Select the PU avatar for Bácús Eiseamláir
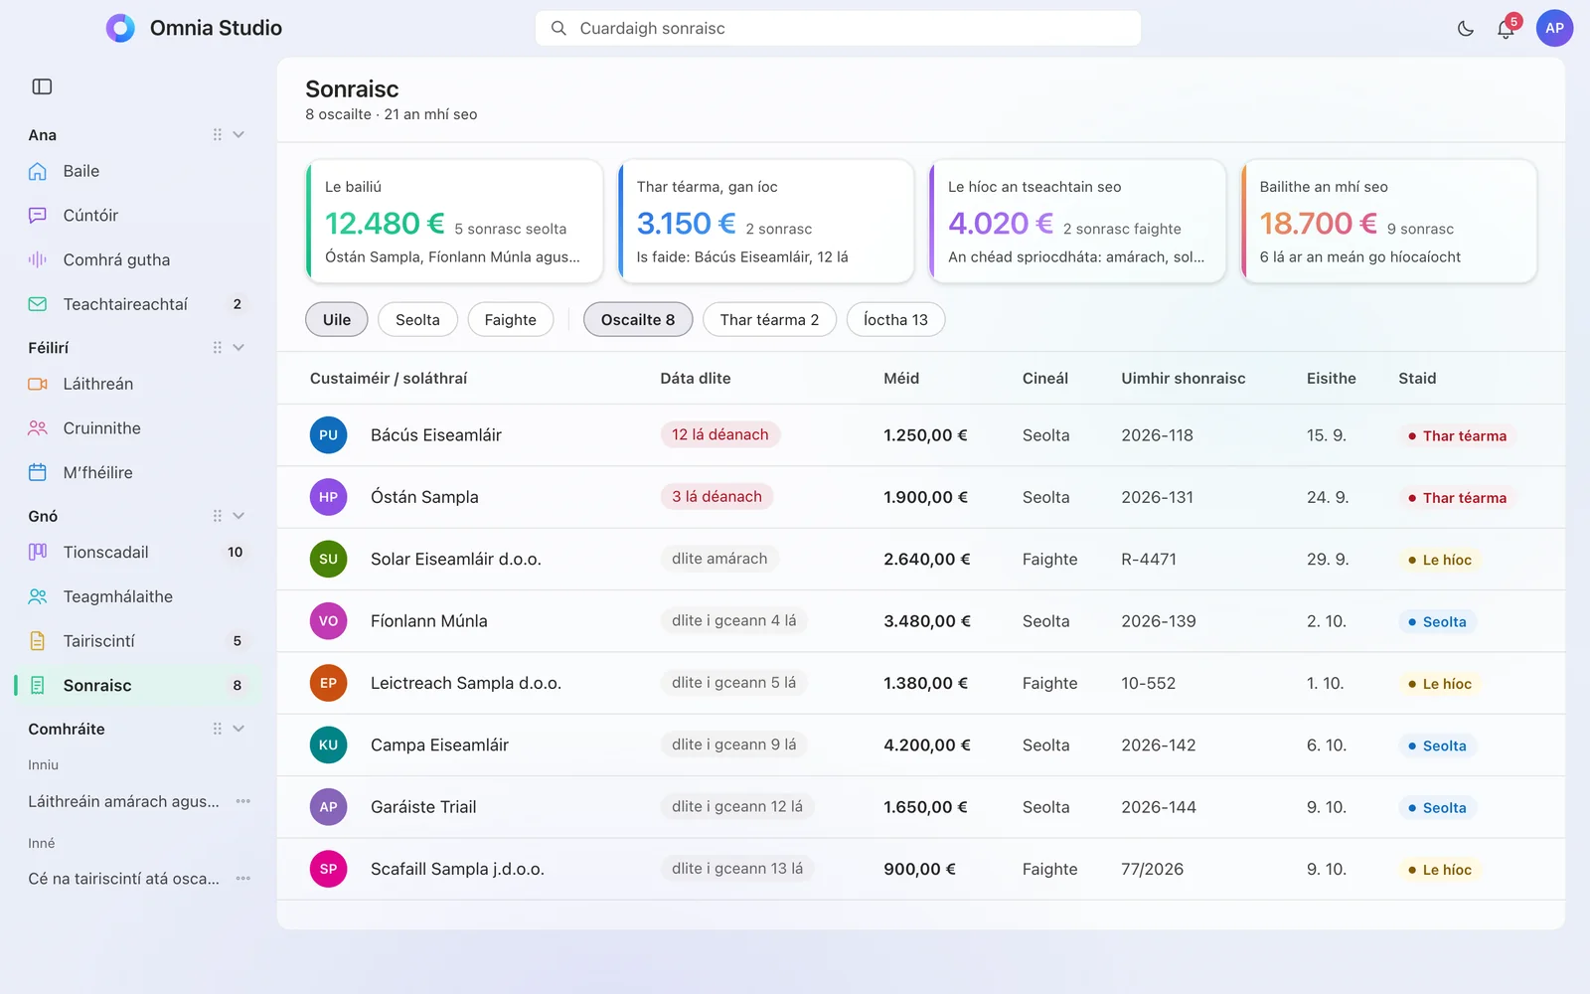This screenshot has height=994, width=1590. click(329, 435)
